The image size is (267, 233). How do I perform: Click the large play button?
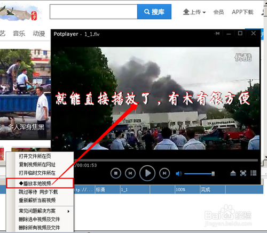pyautogui.click(x=147, y=173)
